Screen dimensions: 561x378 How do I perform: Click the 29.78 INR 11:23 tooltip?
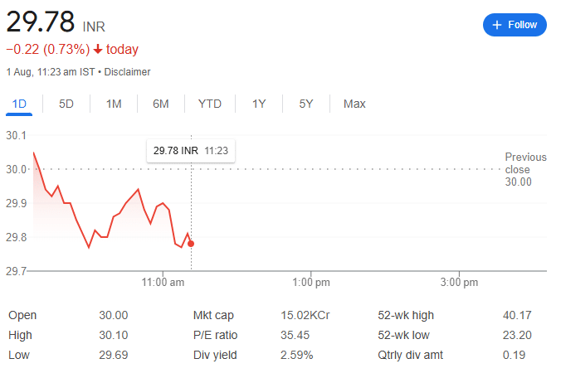191,151
